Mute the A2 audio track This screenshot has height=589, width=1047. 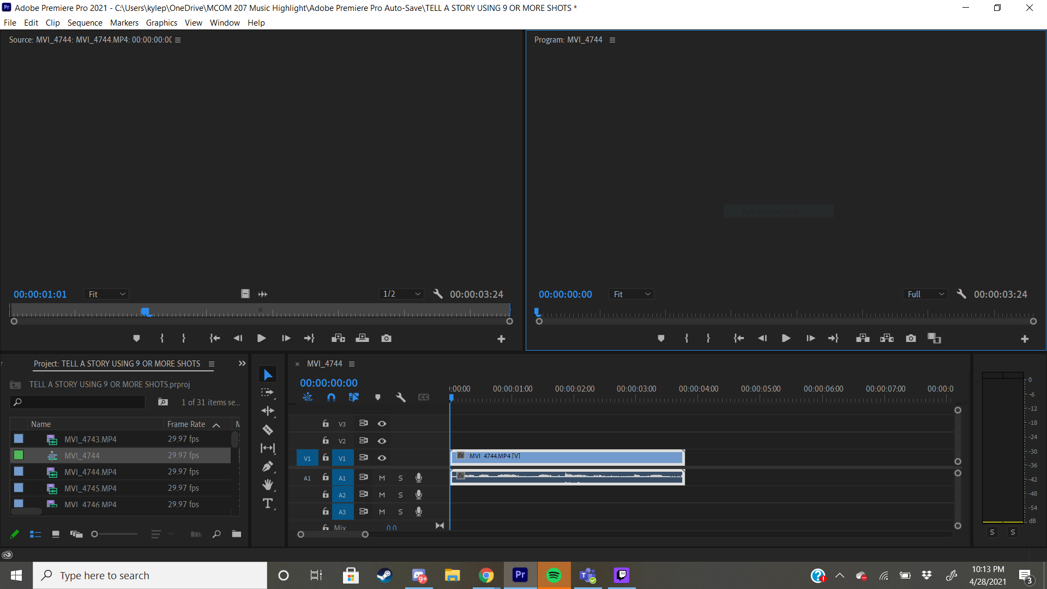[x=382, y=495]
